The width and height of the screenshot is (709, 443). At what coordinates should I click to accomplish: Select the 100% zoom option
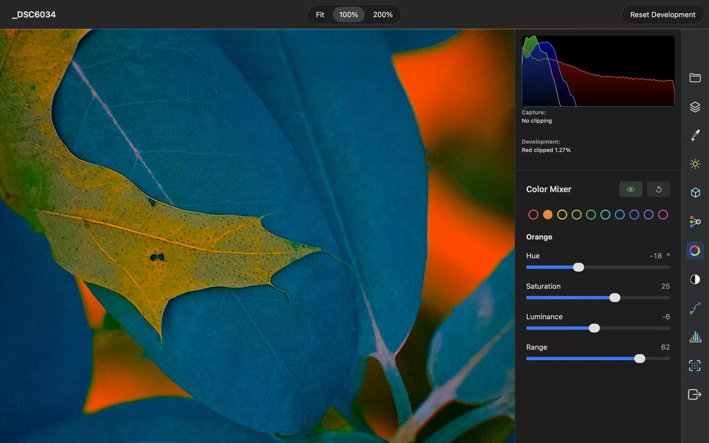(x=348, y=14)
